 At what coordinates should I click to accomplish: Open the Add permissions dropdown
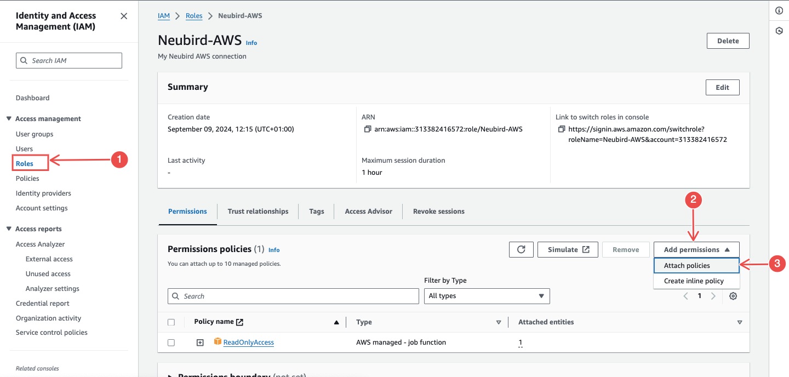point(696,249)
